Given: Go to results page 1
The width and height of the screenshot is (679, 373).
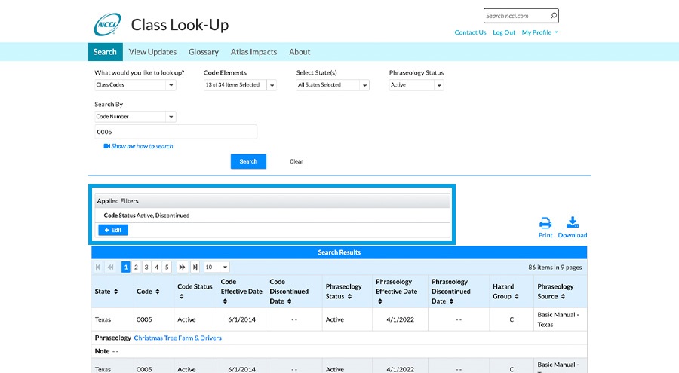Looking at the screenshot, I should [125, 267].
